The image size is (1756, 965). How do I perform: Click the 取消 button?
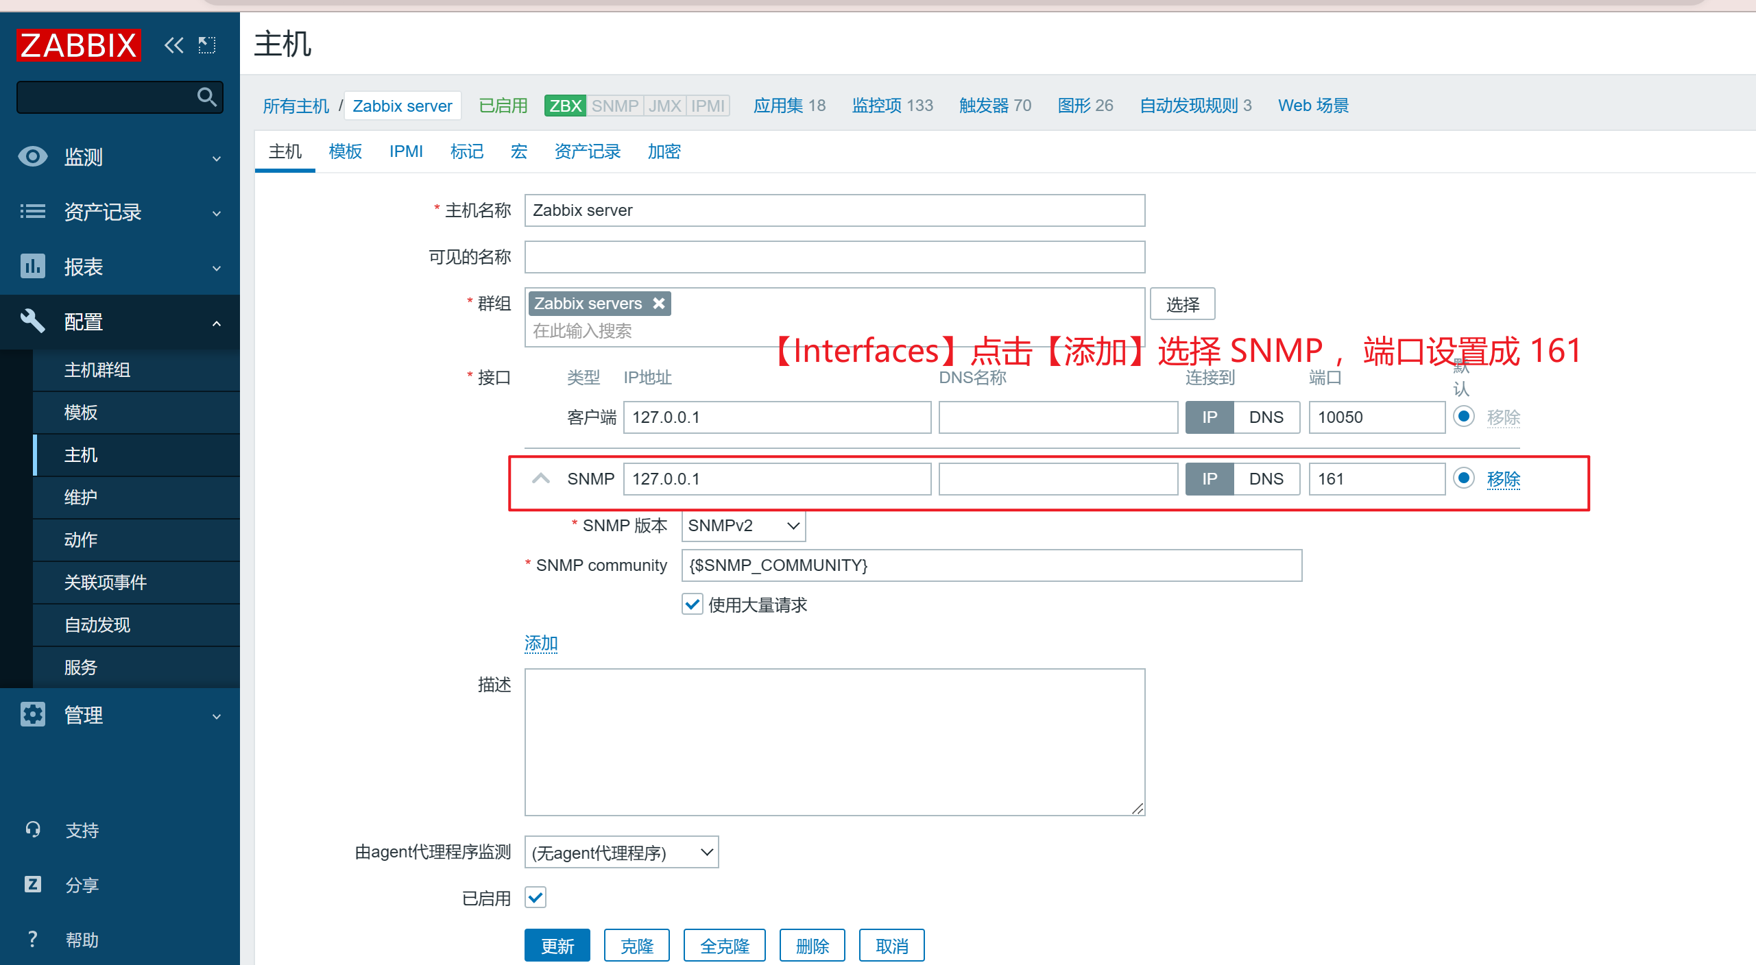click(892, 946)
